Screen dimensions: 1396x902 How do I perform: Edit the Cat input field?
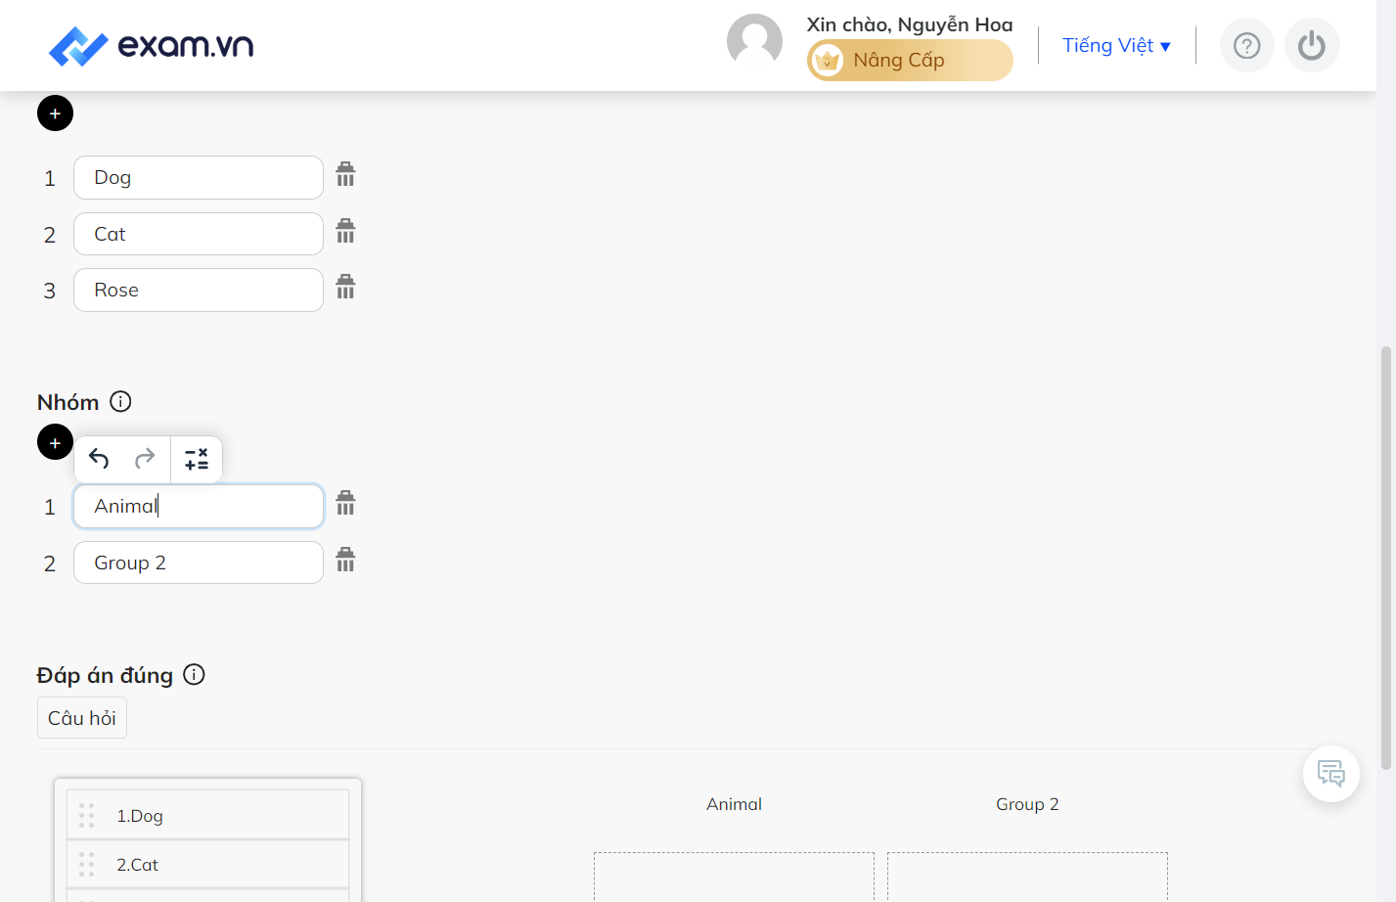[x=199, y=234]
